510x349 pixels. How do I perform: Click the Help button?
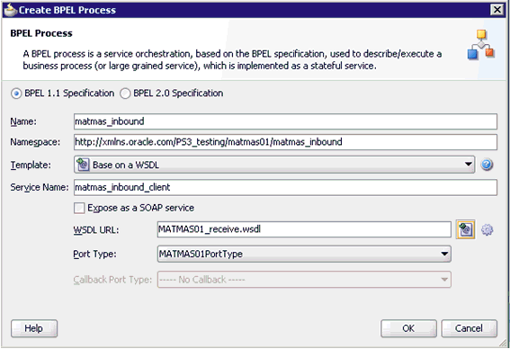coord(34,328)
